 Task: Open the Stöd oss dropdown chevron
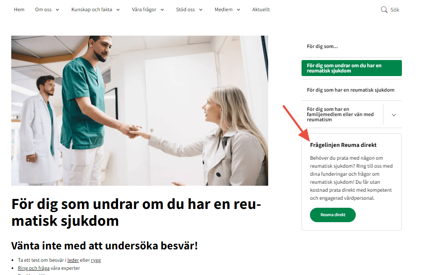coord(201,10)
